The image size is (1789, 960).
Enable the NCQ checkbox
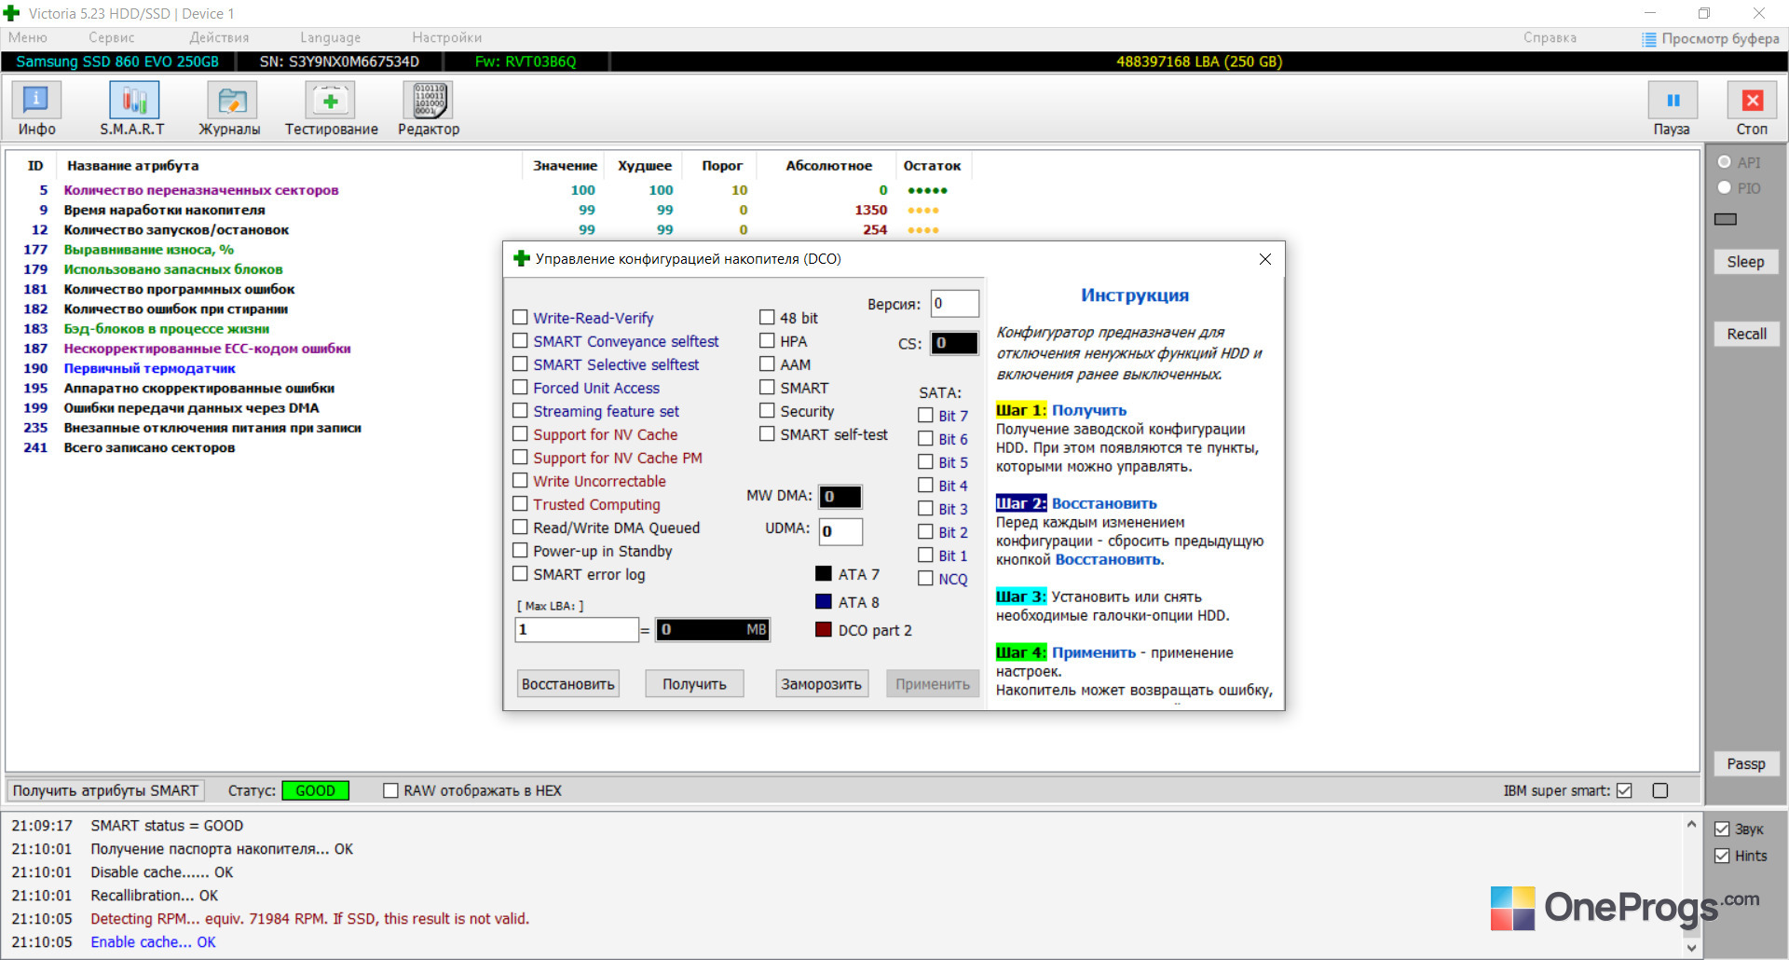coord(925,579)
